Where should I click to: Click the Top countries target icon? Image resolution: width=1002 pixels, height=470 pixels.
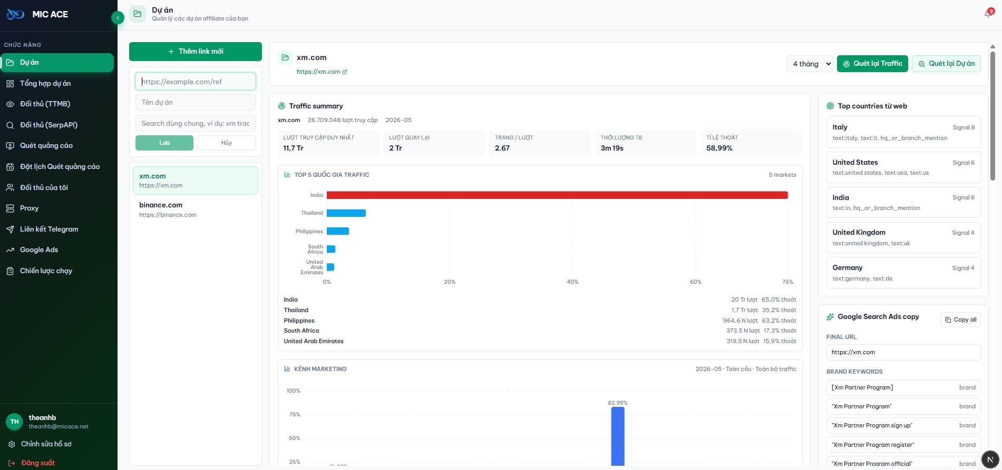point(830,106)
